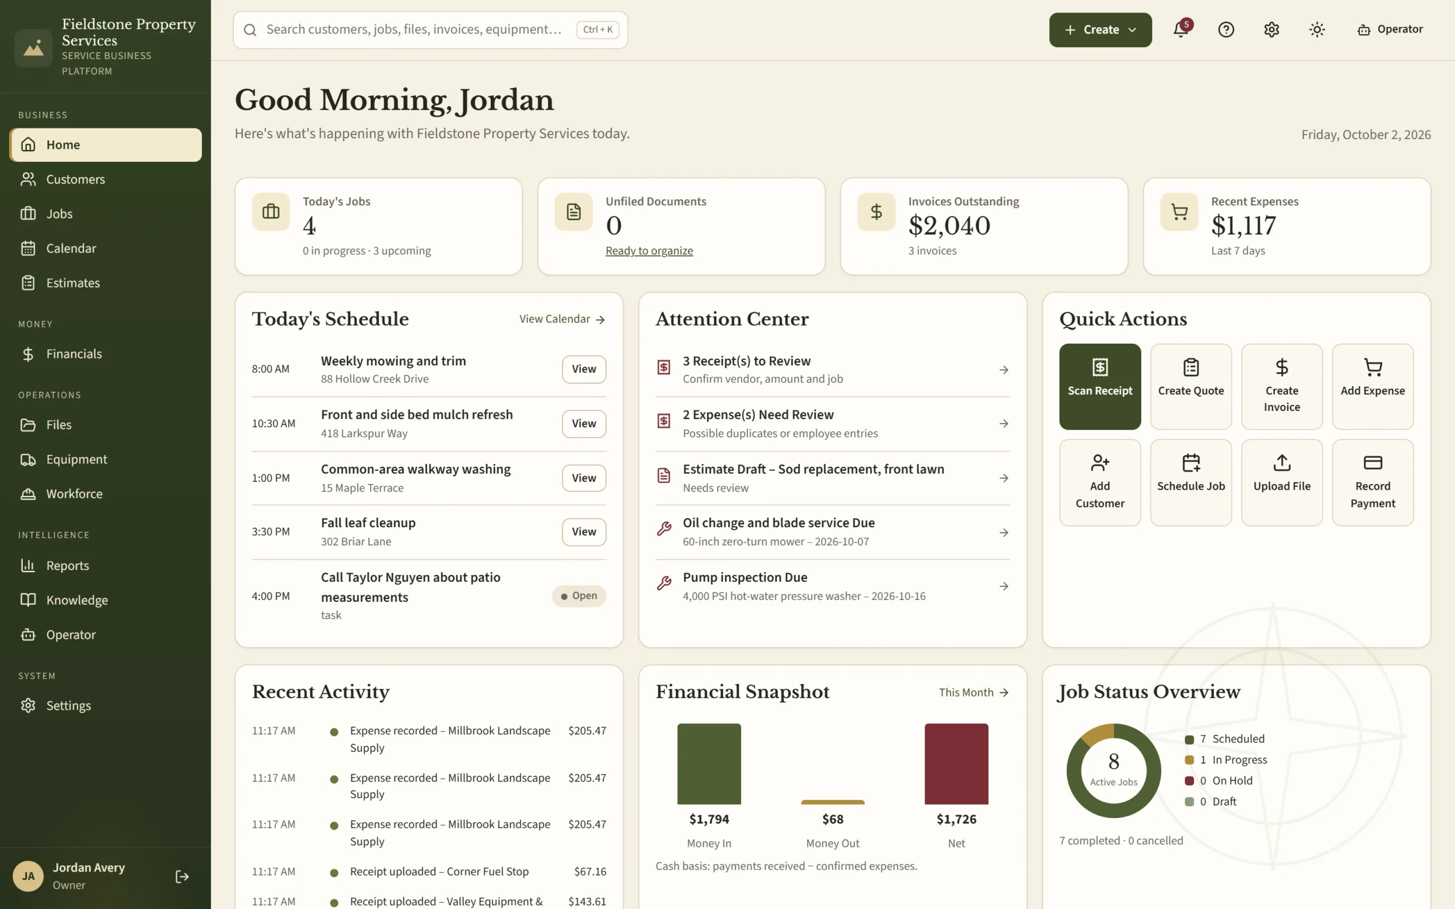1455x909 pixels.
Task: Select Create Invoice quick action
Action: (1282, 386)
